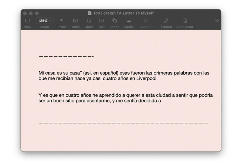This screenshot has width=244, height=161.
Task: Open the 125% Zoom dropdown
Action: click(44, 21)
